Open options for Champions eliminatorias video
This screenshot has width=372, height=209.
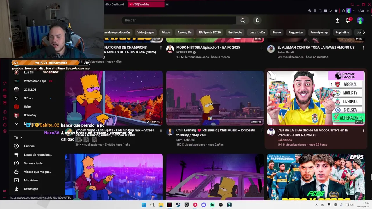[x=161, y=48]
